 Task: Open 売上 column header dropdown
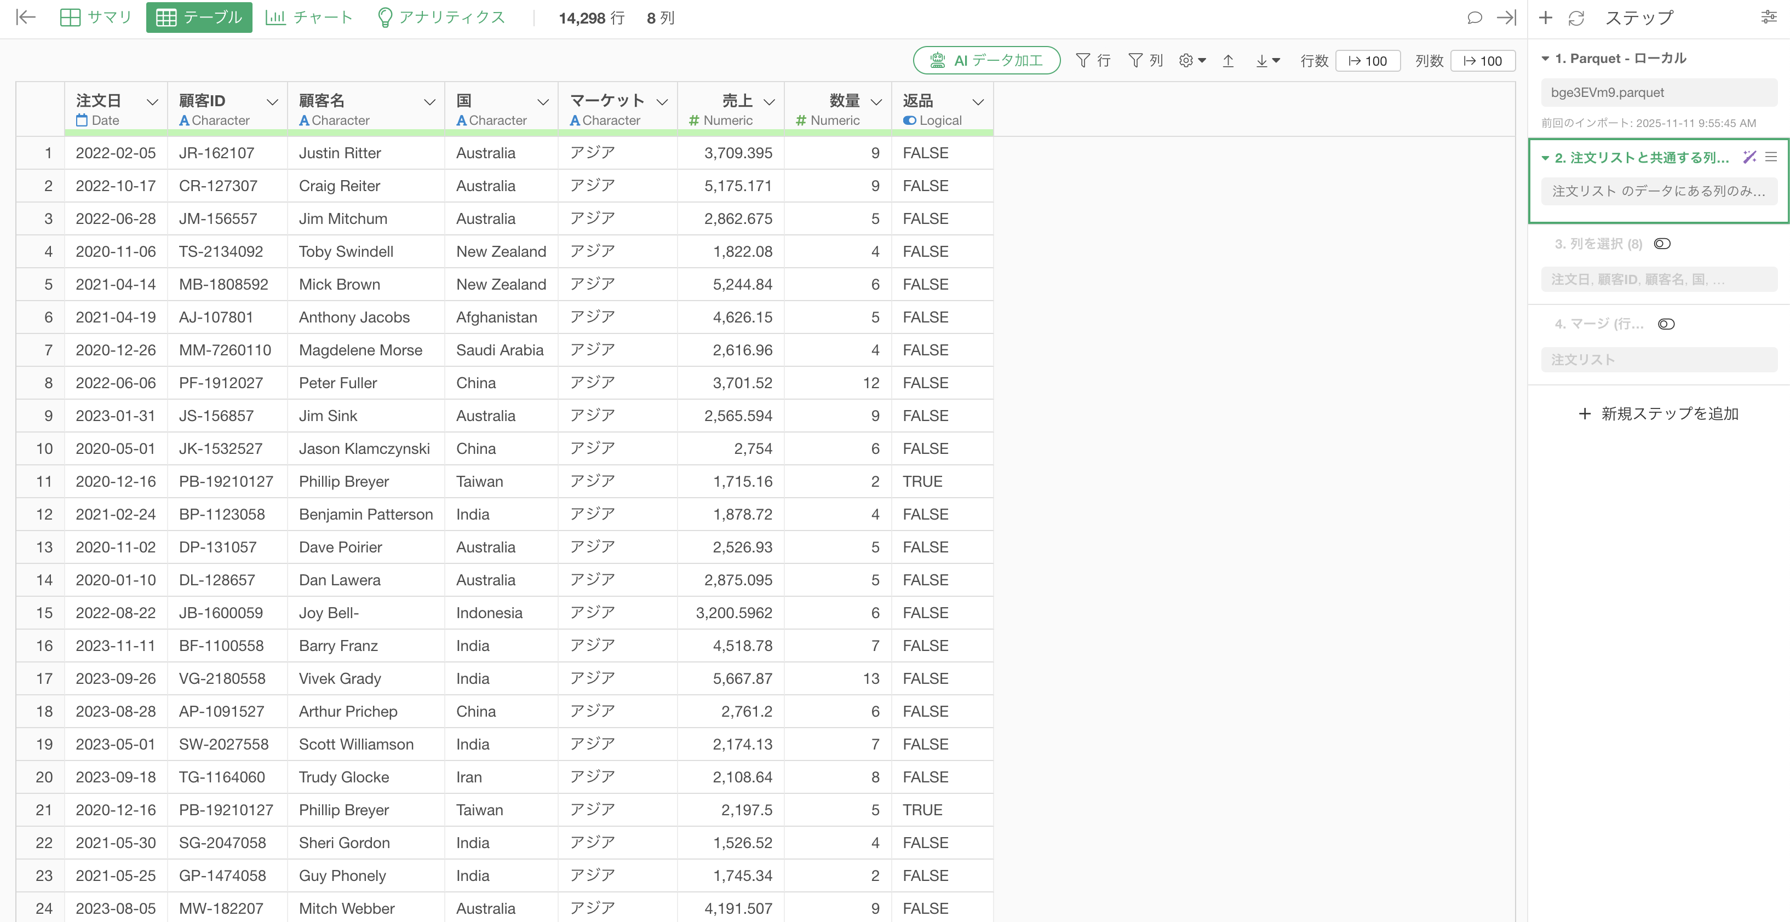tap(769, 102)
